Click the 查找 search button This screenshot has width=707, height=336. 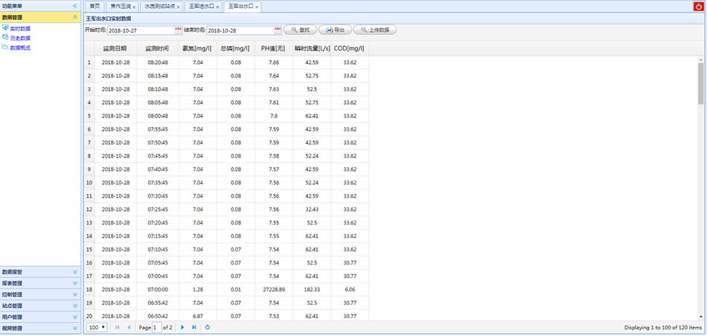tap(300, 30)
